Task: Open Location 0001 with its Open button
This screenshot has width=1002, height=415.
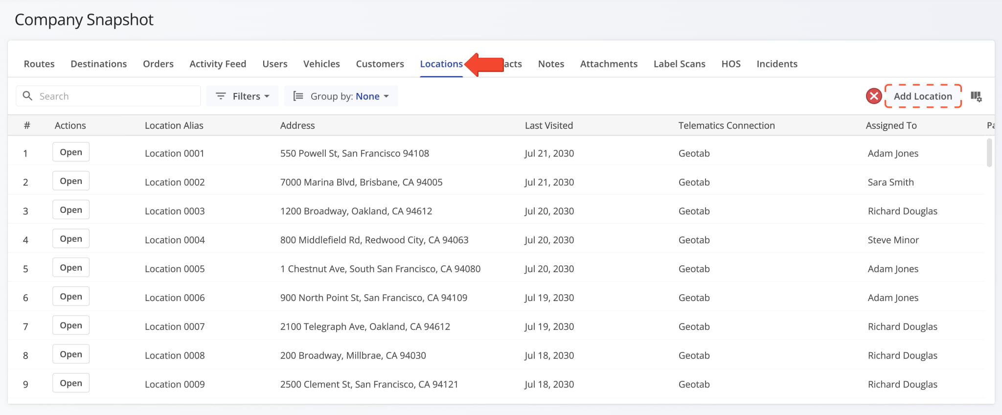Action: click(x=71, y=152)
